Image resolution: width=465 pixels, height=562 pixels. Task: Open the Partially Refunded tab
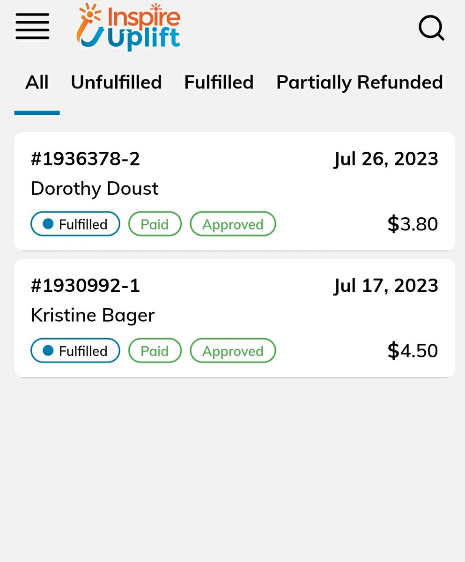pos(359,82)
